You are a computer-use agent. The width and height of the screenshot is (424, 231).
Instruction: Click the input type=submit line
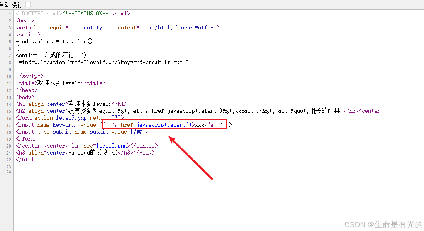[83, 132]
